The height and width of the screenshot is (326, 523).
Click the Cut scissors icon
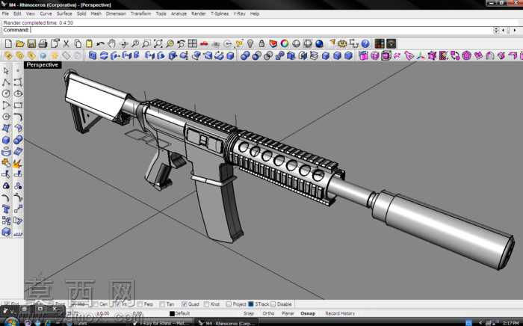(x=66, y=43)
